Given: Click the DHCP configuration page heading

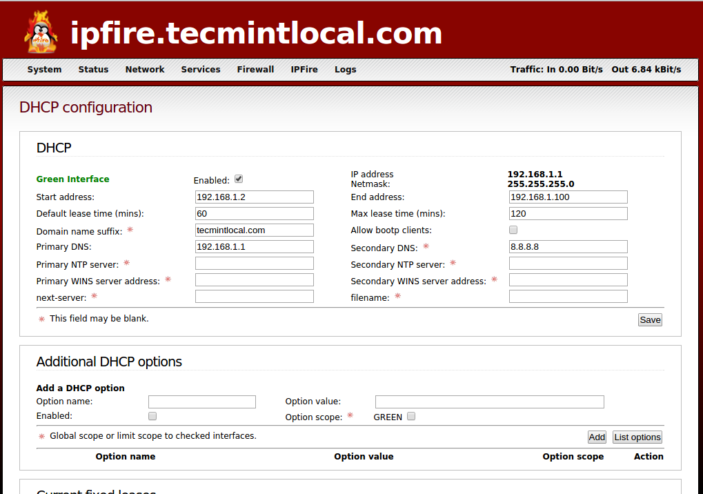Looking at the screenshot, I should pyautogui.click(x=86, y=108).
